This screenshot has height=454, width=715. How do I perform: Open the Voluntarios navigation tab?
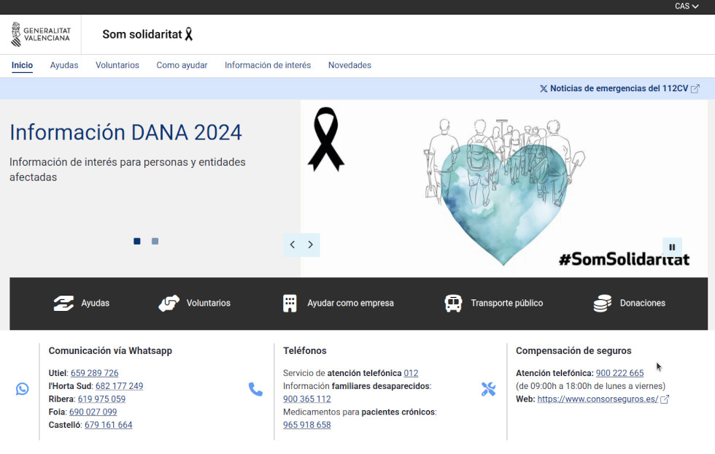click(117, 65)
